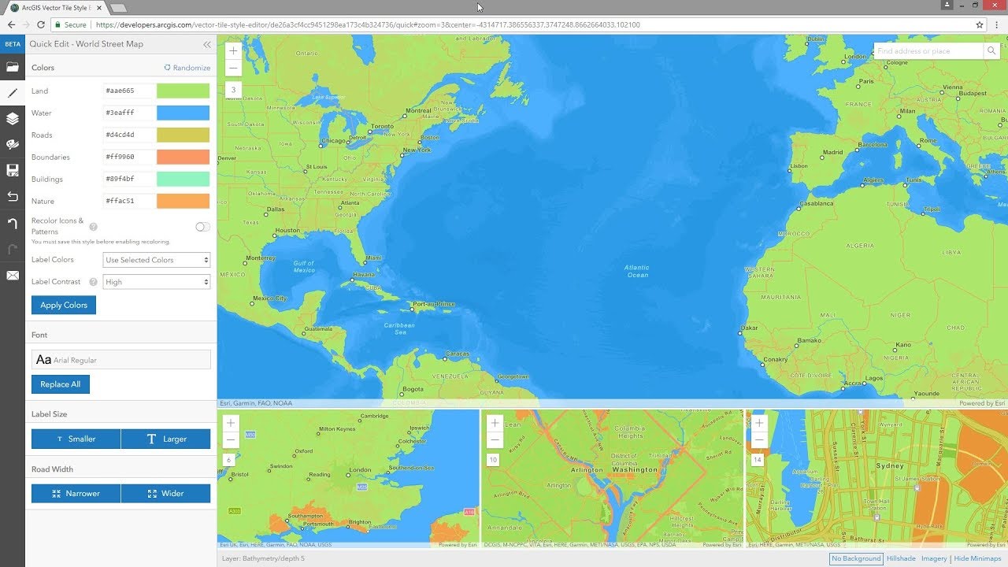This screenshot has height=567, width=1008.
Task: Zoom in on the main map
Action: 233,50
